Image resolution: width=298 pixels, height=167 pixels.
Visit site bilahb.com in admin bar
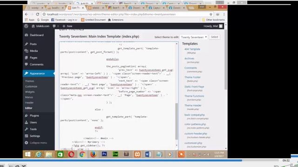(x=41, y=26)
